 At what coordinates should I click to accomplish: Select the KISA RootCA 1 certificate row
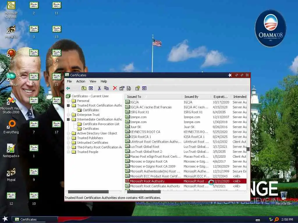click(x=186, y=137)
